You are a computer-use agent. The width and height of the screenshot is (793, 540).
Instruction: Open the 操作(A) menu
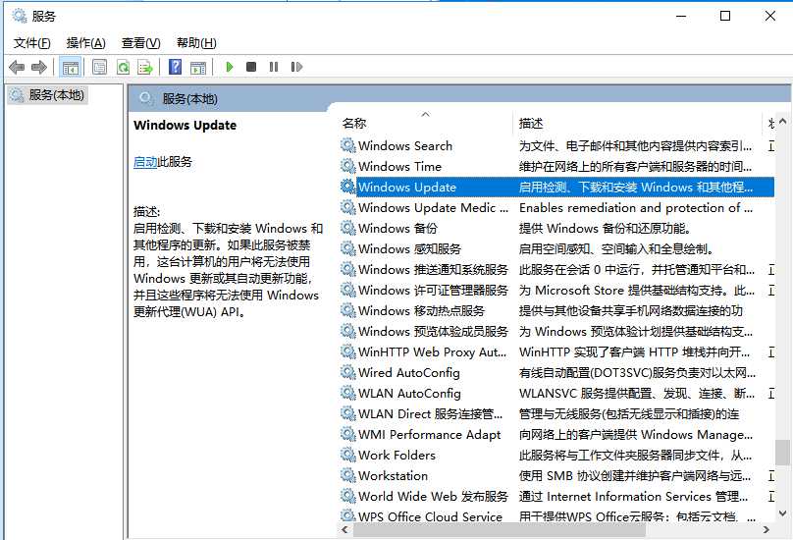[86, 43]
